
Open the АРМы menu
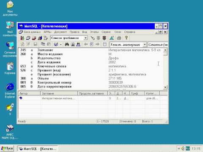point(47,32)
